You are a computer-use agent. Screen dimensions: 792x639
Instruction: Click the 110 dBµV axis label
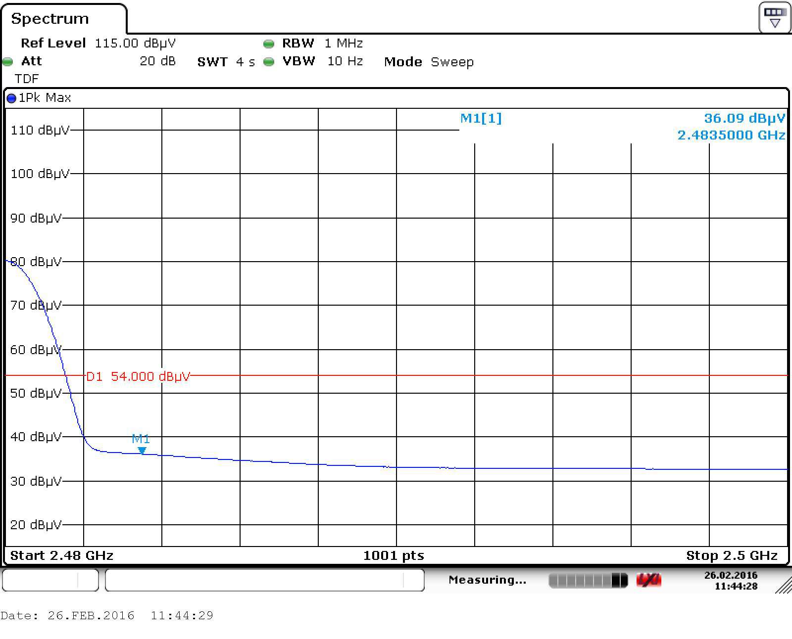[40, 130]
